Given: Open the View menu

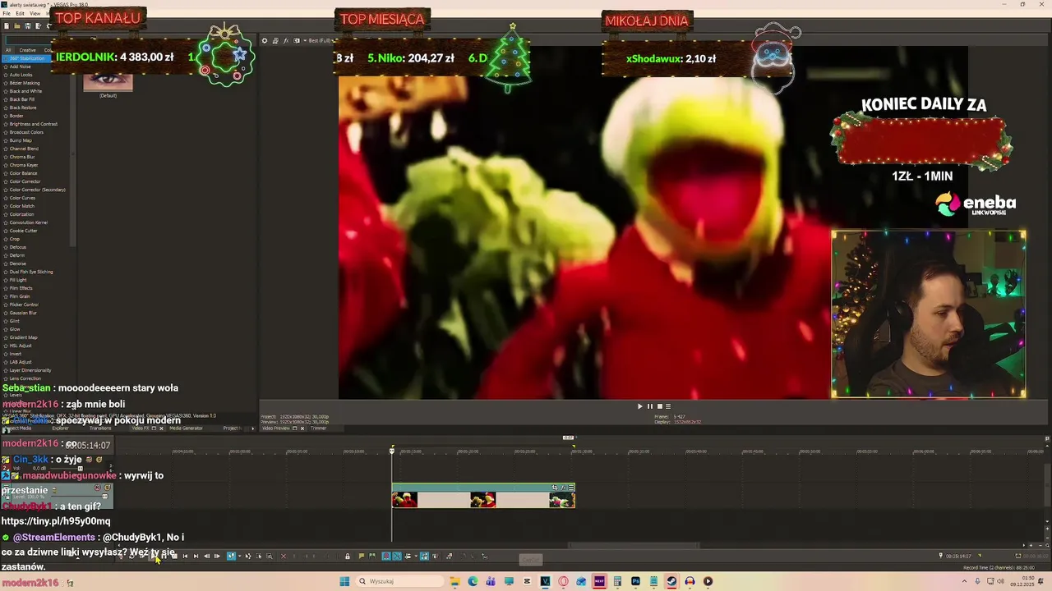Looking at the screenshot, I should pyautogui.click(x=35, y=13).
